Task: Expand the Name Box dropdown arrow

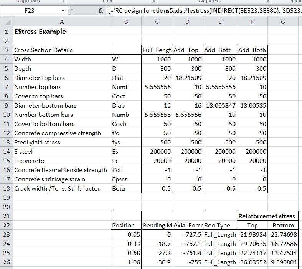Action: click(63, 11)
